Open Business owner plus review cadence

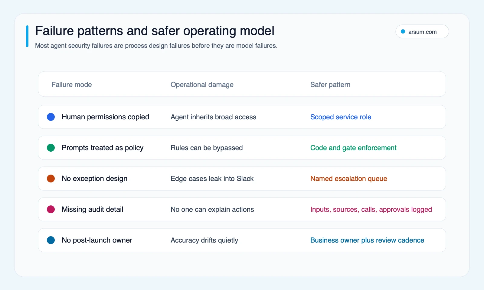tap(367, 240)
